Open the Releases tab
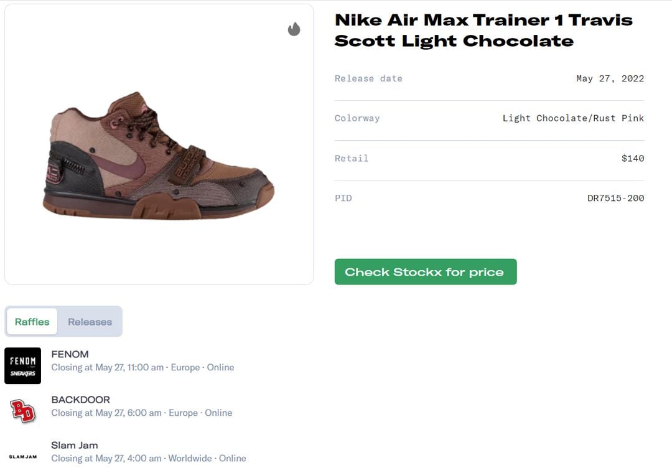 pyautogui.click(x=90, y=322)
